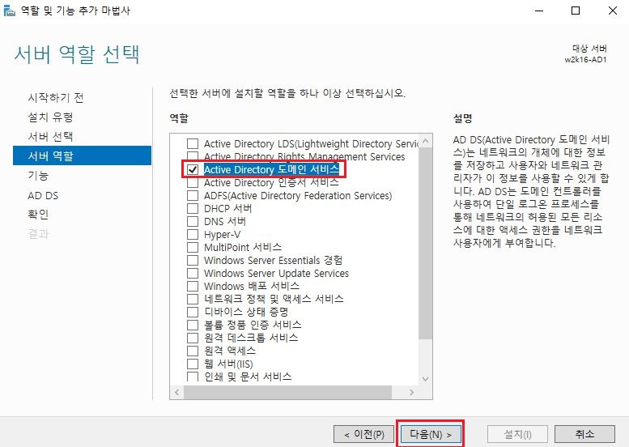Tick 디바이스 상태 증명 checkbox
629x447 pixels.
[x=193, y=312]
